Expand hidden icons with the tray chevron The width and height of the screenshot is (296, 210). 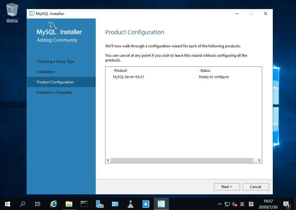(x=219, y=204)
